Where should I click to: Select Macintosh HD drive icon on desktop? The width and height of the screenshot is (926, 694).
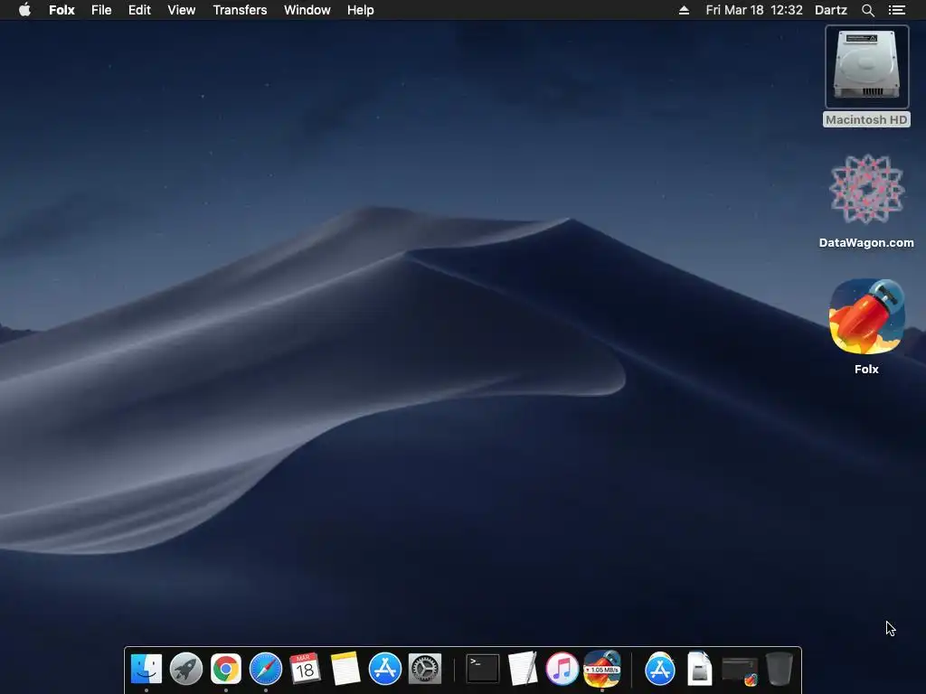point(866,67)
